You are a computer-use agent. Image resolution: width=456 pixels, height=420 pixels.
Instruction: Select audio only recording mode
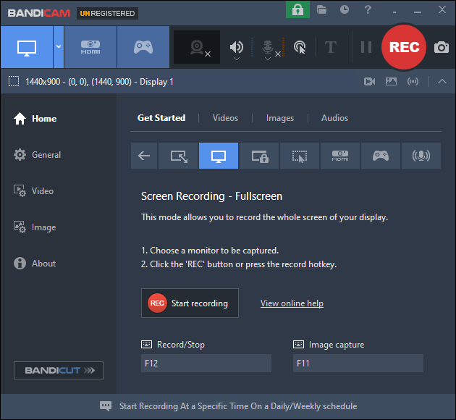[421, 156]
